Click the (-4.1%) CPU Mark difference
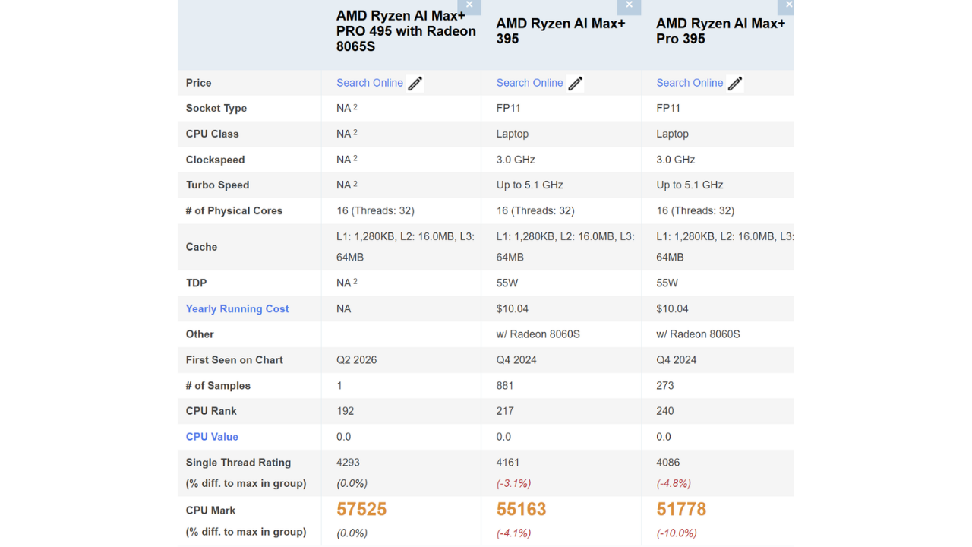This screenshot has width=972, height=547. [x=513, y=533]
